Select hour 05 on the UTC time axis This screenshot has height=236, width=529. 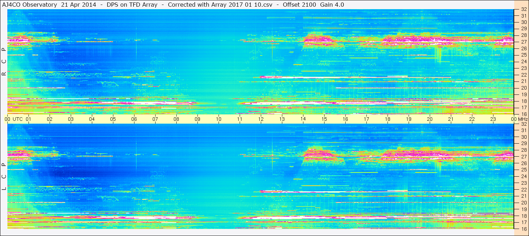click(113, 119)
